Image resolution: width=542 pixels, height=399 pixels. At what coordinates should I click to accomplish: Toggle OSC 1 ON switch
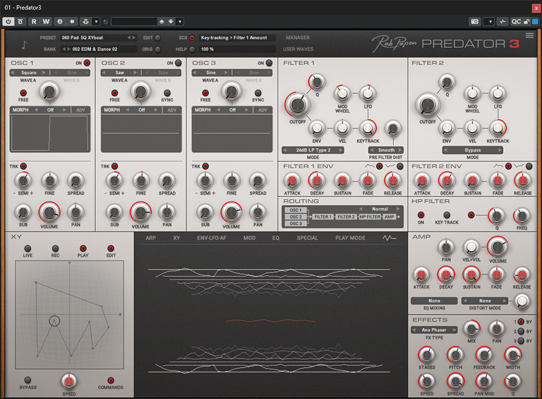pos(87,63)
